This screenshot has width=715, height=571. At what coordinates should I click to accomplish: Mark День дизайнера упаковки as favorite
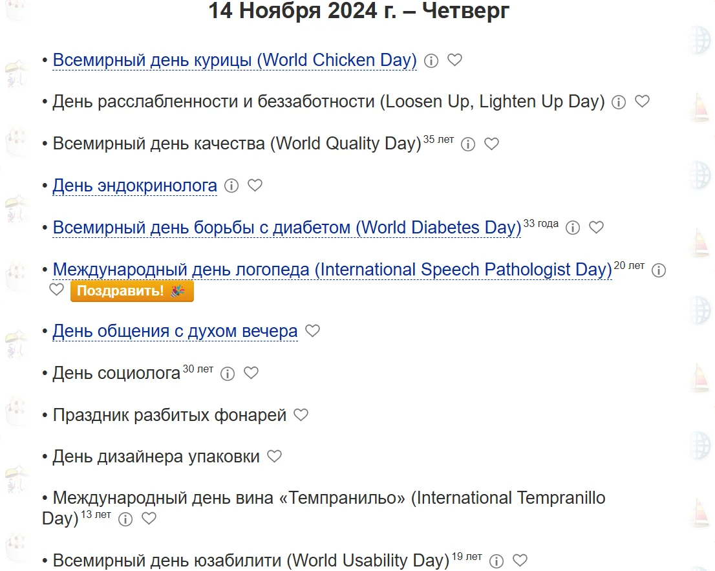(x=275, y=457)
